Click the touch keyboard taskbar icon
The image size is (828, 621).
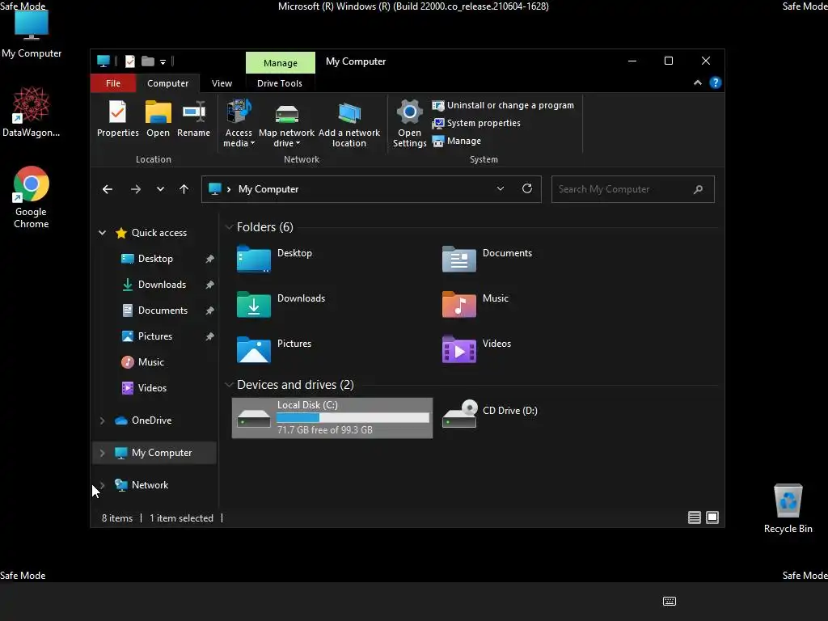click(669, 601)
